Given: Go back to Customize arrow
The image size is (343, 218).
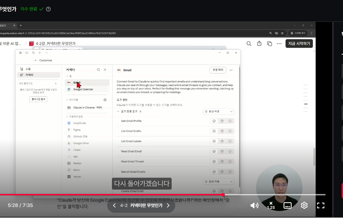Looking at the screenshot, I should (36, 60).
